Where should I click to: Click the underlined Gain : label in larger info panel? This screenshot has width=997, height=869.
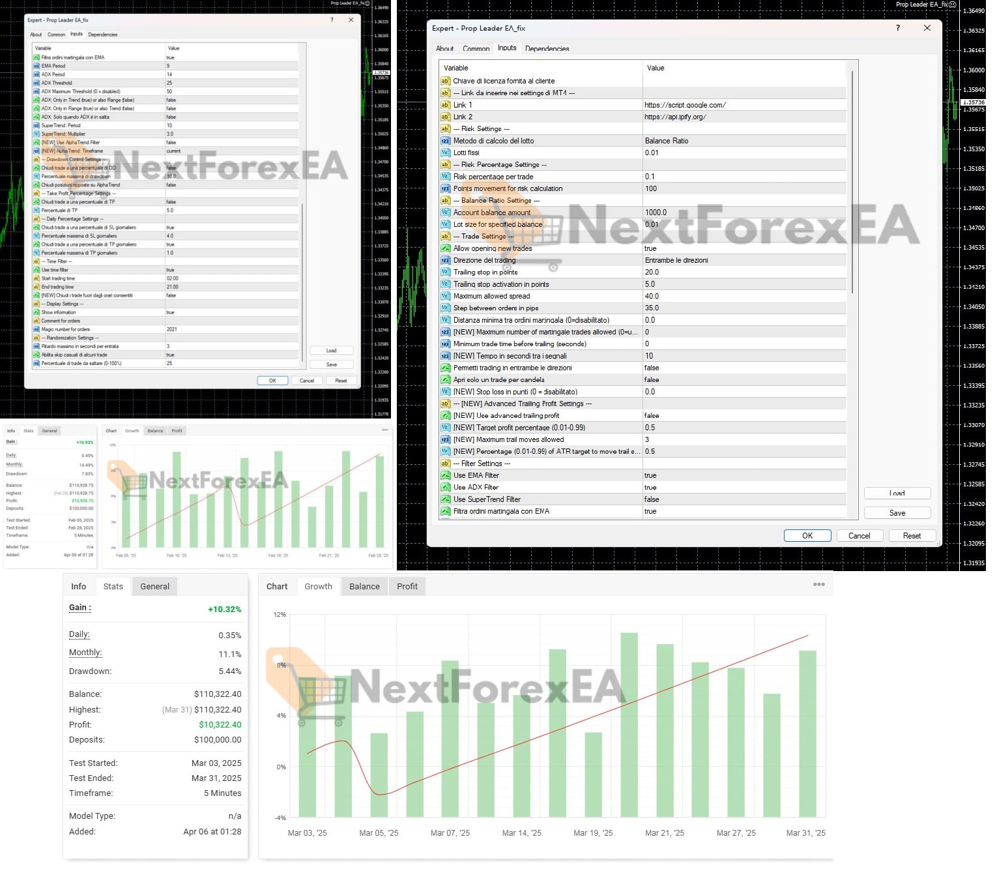click(x=80, y=608)
